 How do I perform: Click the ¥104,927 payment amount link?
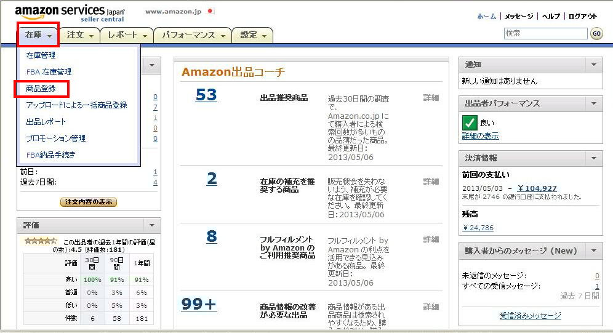pos(537,188)
